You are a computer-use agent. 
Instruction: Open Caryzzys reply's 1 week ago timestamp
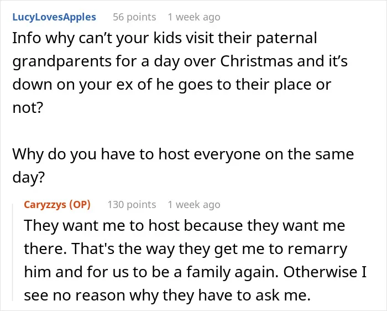click(194, 205)
